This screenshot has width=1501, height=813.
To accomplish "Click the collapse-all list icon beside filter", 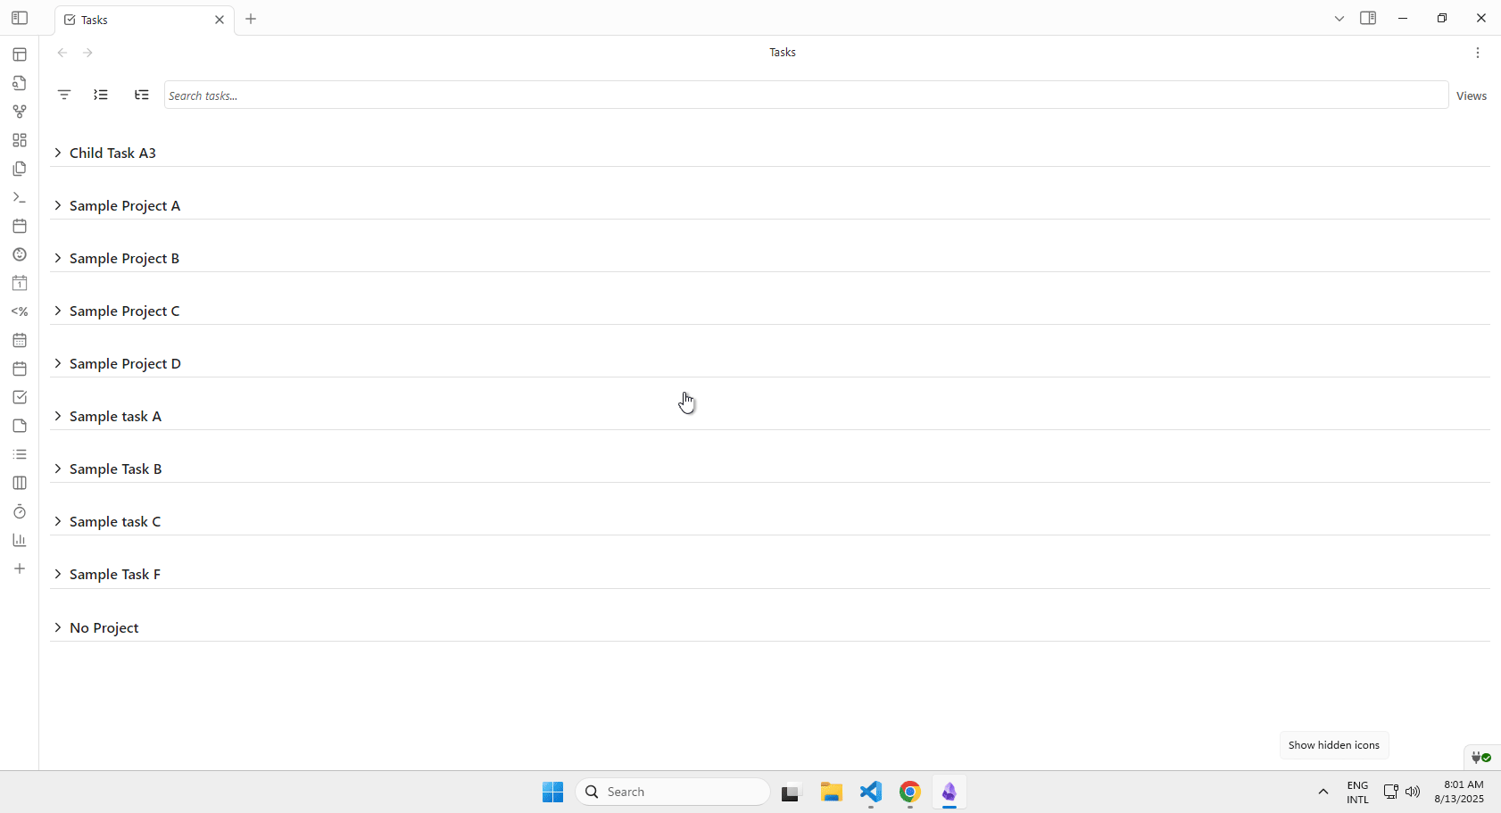I will point(101,95).
